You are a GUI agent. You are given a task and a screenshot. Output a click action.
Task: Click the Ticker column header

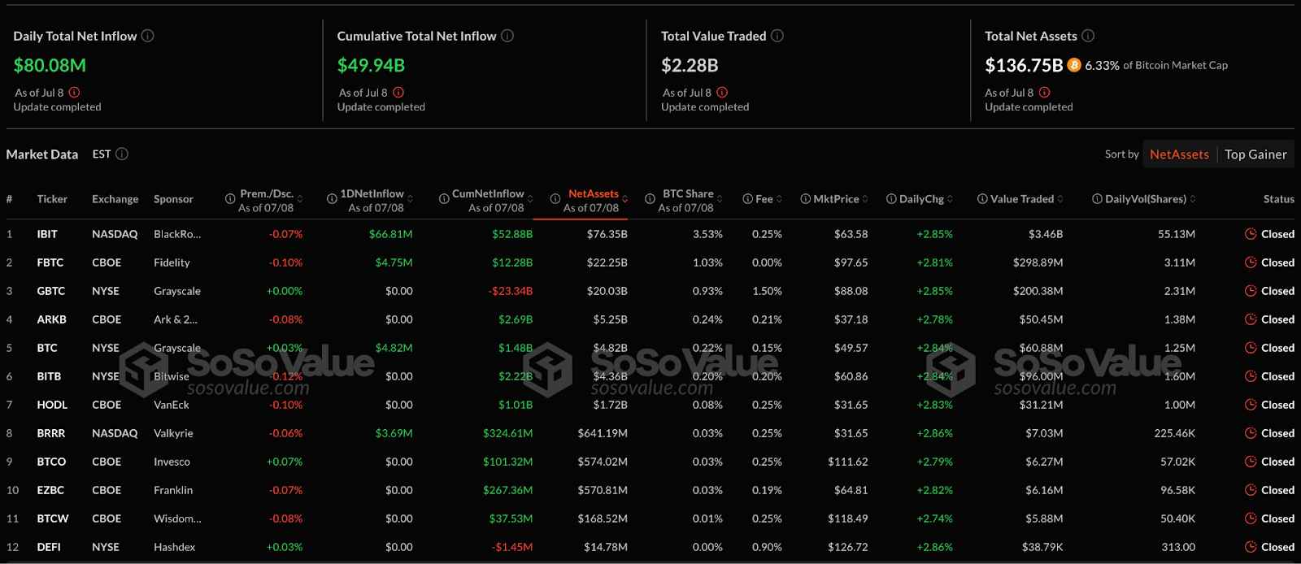[x=52, y=199]
